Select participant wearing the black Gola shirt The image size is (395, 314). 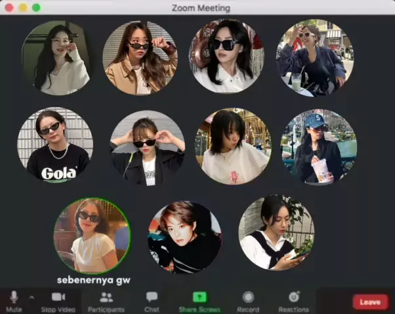[55, 145]
